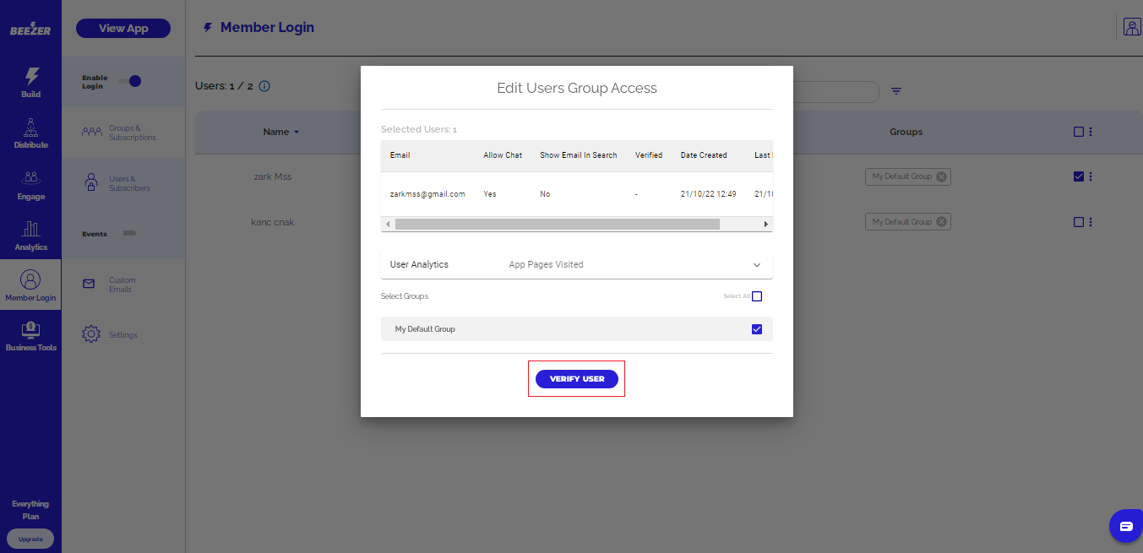1143x553 pixels.
Task: Open the account profile icon
Action: coord(1131,27)
